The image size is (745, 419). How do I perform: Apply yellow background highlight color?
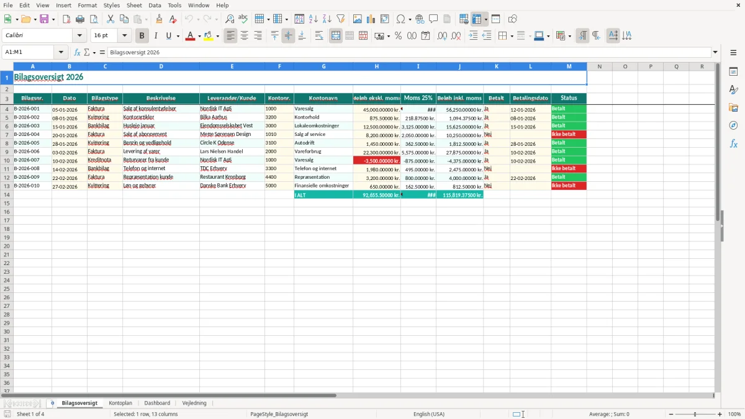pyautogui.click(x=209, y=36)
